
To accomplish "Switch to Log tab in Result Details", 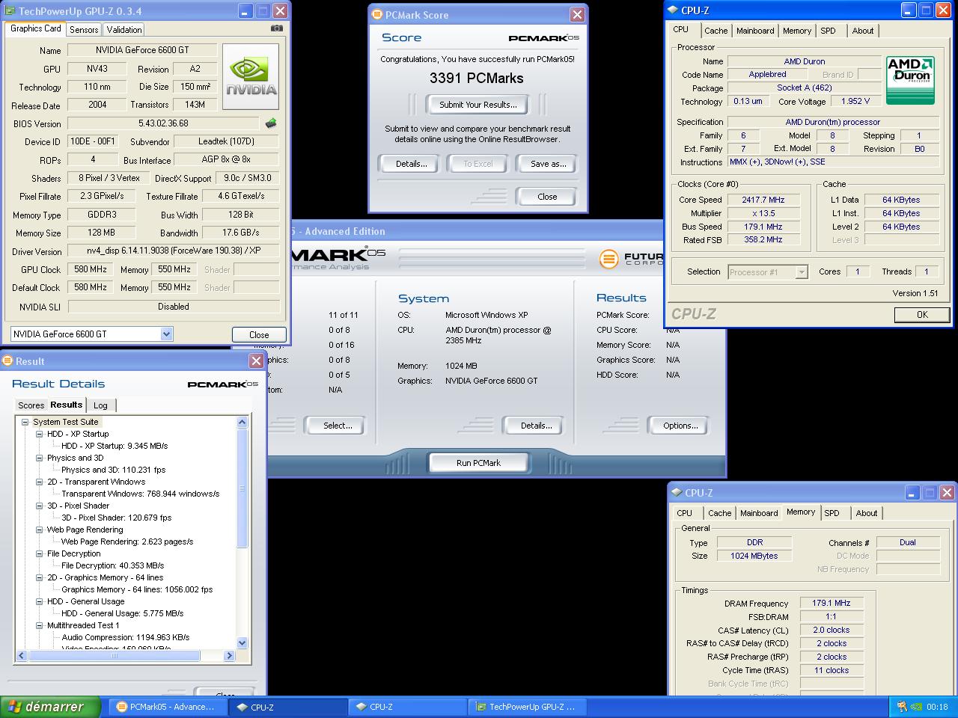I will (x=100, y=405).
